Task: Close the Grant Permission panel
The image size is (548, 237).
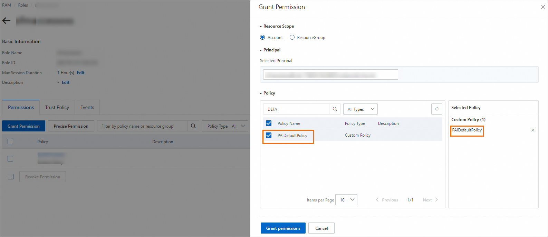Action: click(x=543, y=7)
